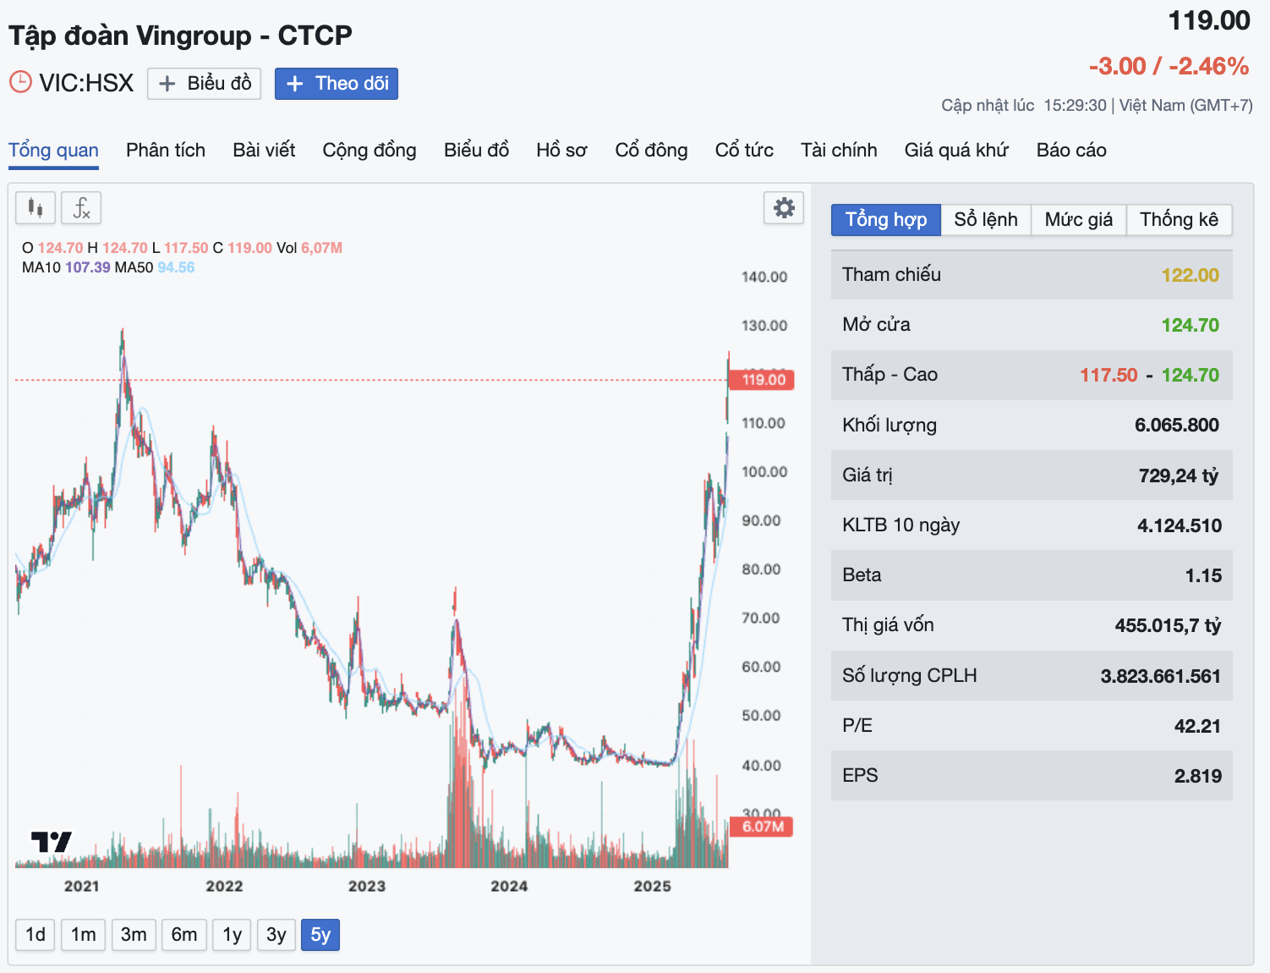Click the price change -3.00 / -2.46%
1270x973 pixels.
[1169, 66]
